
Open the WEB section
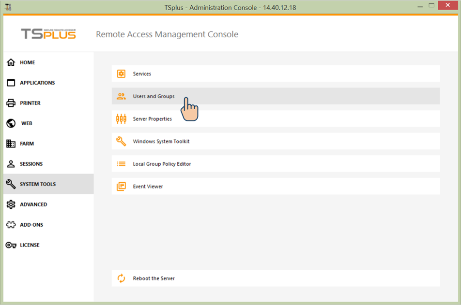pyautogui.click(x=48, y=123)
